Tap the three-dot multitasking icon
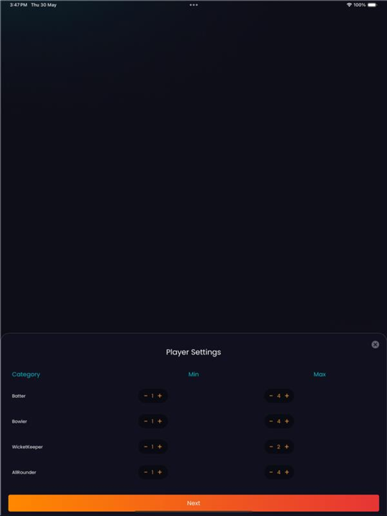387x516 pixels. 193,5
